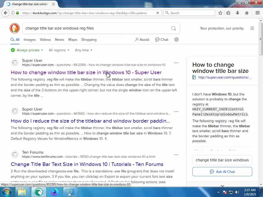Open the purple swirl taskbar application

coord(54,192)
